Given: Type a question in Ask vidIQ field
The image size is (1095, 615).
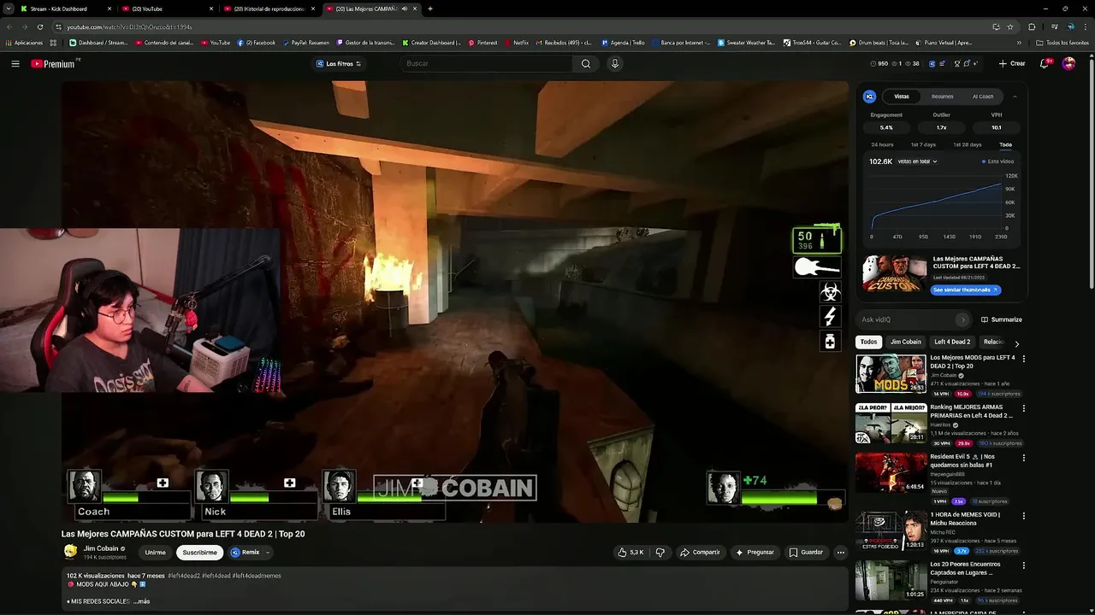Looking at the screenshot, I should [907, 319].
